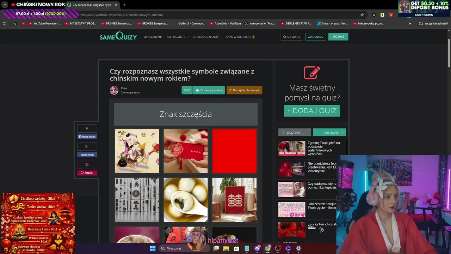Image resolution: width=451 pixels, height=254 pixels.
Task: Open Windows Settings gear on the taskbar
Action: 298,248
